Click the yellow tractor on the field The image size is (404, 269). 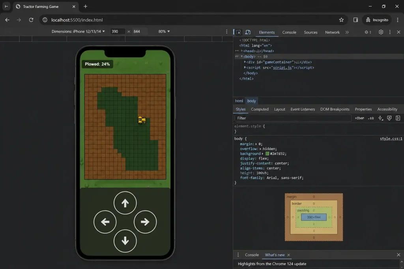click(x=142, y=120)
